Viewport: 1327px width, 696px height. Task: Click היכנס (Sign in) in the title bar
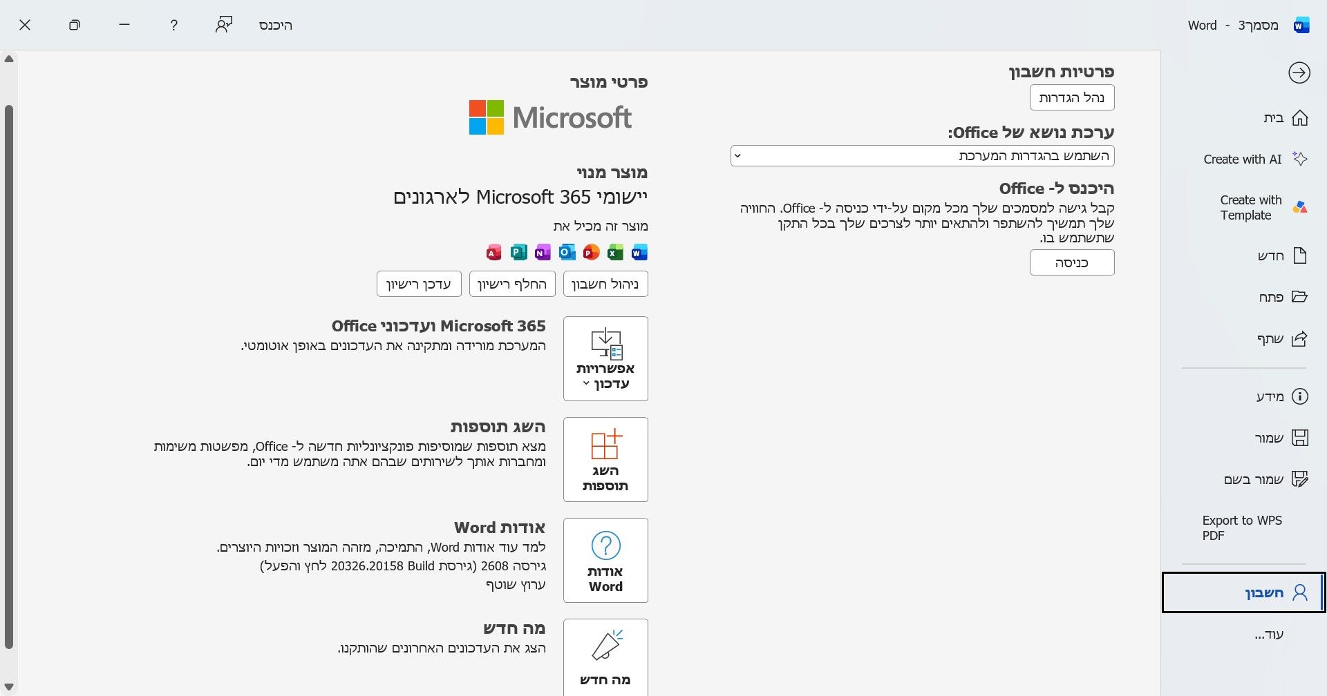coord(276,26)
